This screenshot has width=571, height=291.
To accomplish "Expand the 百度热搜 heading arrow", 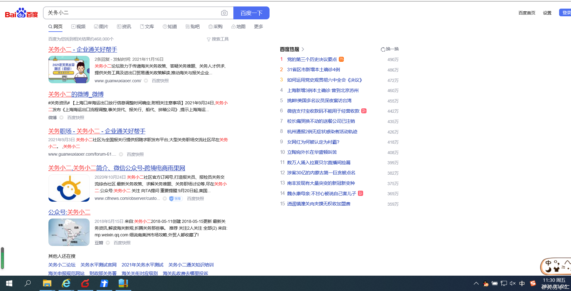I will coord(303,49).
